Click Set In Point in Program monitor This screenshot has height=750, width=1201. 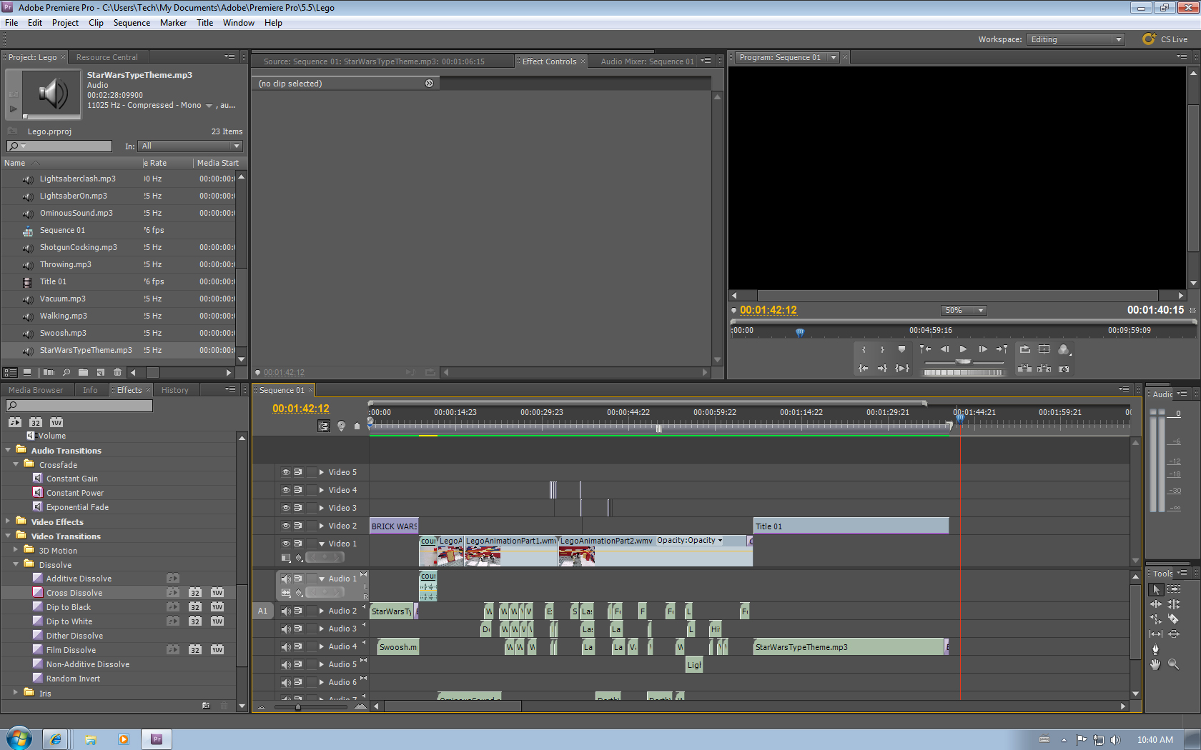pos(864,349)
